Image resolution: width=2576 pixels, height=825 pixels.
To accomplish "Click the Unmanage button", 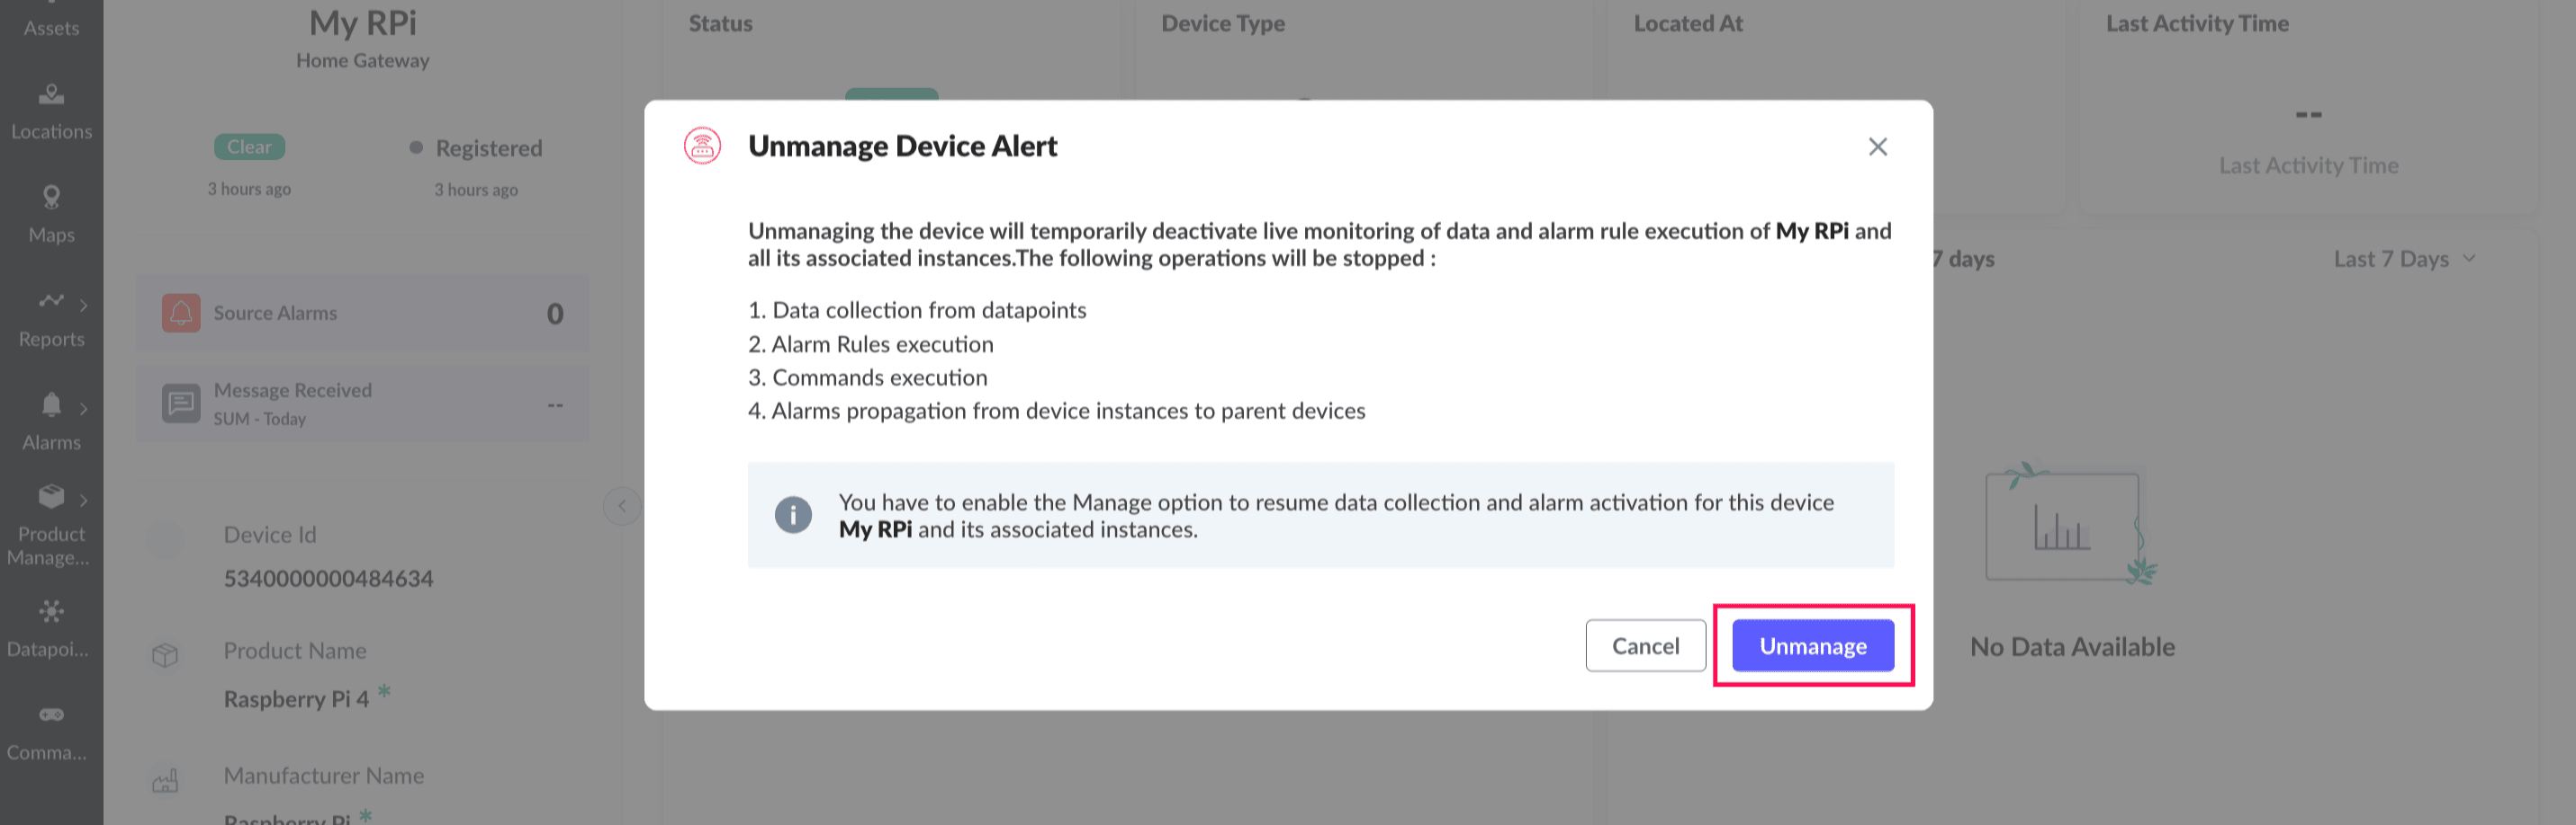I will point(1812,646).
